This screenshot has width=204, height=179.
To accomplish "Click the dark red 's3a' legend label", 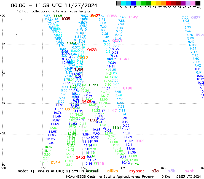I will (155, 171).
